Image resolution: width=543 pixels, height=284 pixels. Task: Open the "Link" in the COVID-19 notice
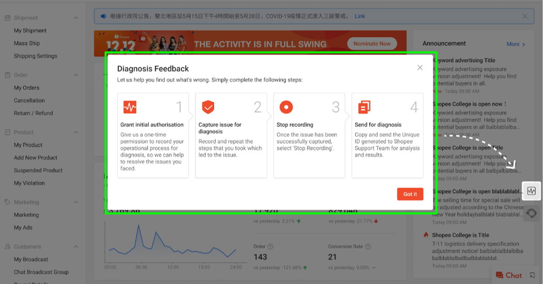click(360, 16)
